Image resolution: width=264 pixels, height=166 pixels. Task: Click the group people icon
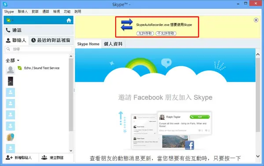(x=44, y=158)
